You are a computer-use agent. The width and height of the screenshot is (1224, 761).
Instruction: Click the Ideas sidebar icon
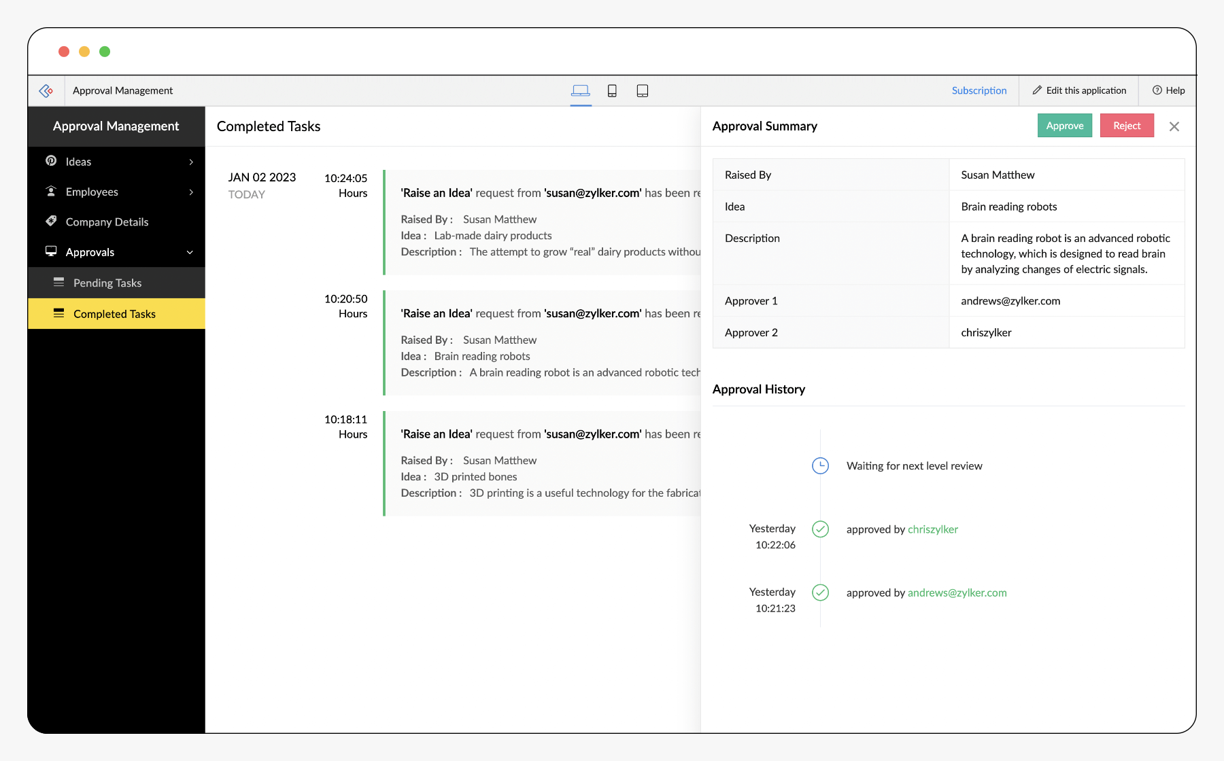[51, 161]
